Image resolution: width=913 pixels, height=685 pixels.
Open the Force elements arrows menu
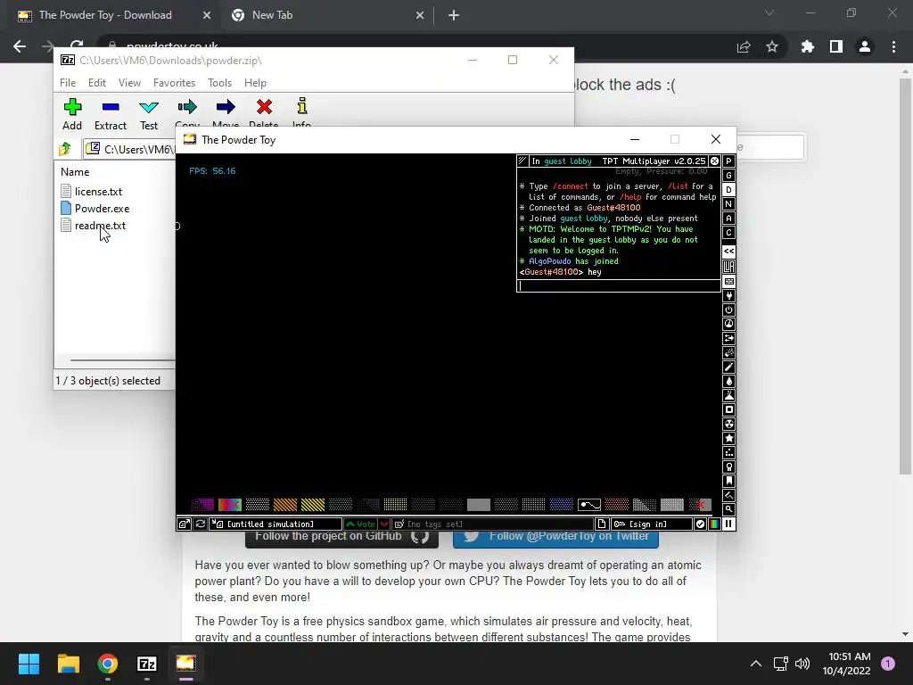pyautogui.click(x=728, y=338)
